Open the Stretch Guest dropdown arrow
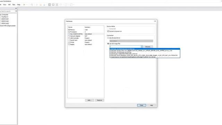 pyautogui.click(x=74, y=5)
